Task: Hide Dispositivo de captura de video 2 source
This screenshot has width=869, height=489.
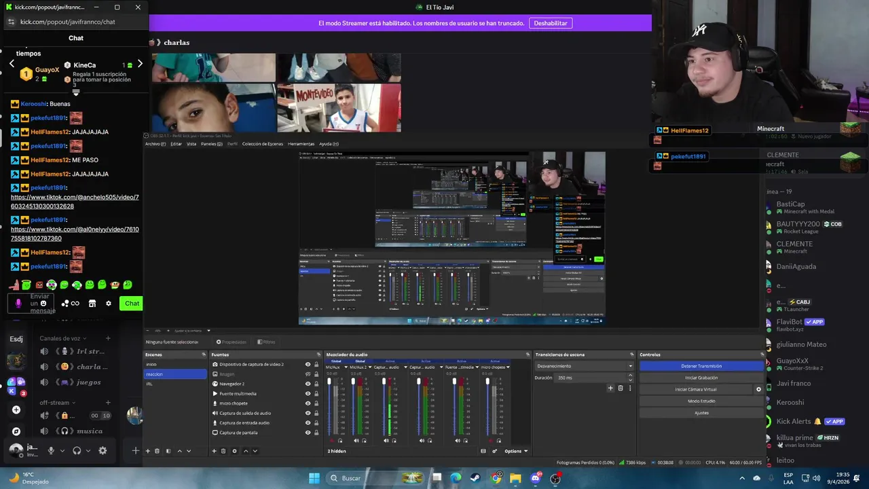Action: point(308,365)
